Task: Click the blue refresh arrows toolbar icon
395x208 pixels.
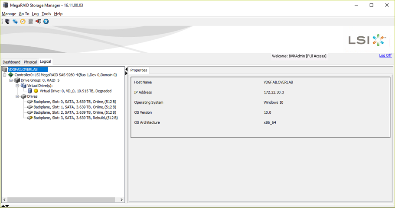Action: click(15, 21)
